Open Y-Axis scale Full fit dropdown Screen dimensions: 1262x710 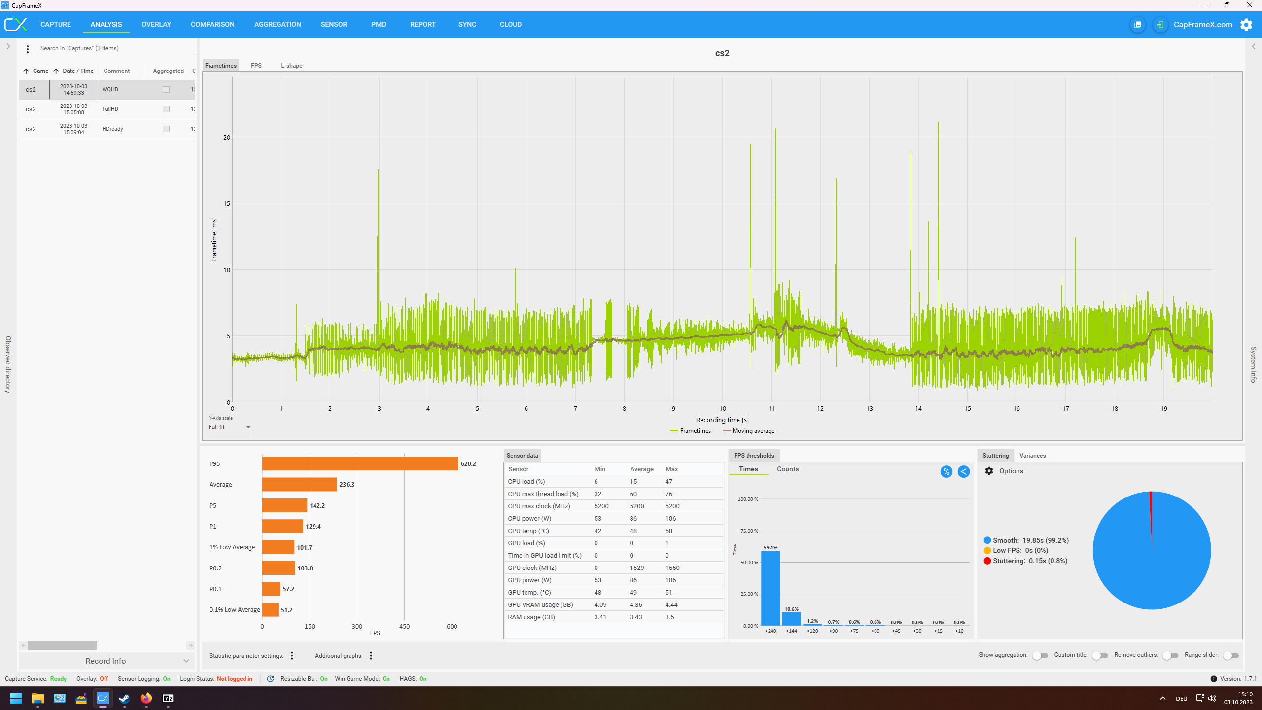(x=229, y=427)
